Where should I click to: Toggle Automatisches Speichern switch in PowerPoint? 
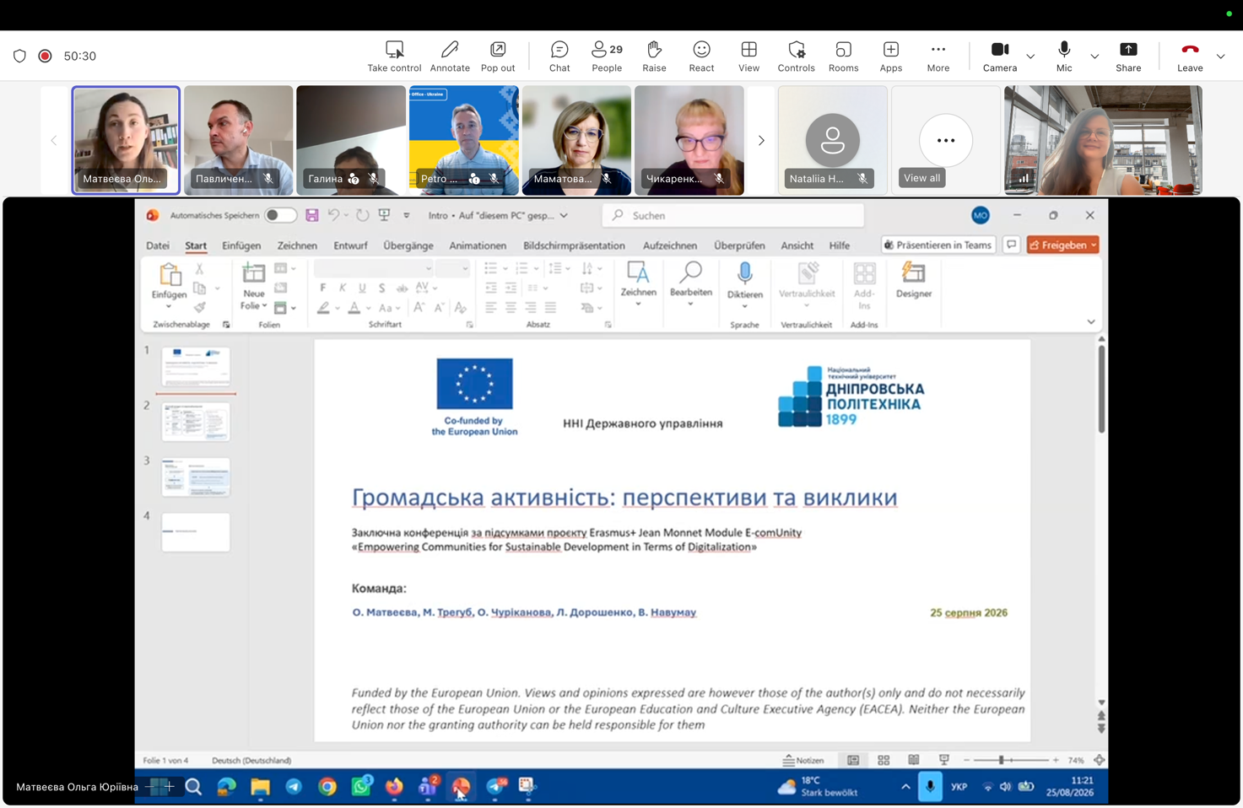tap(280, 215)
